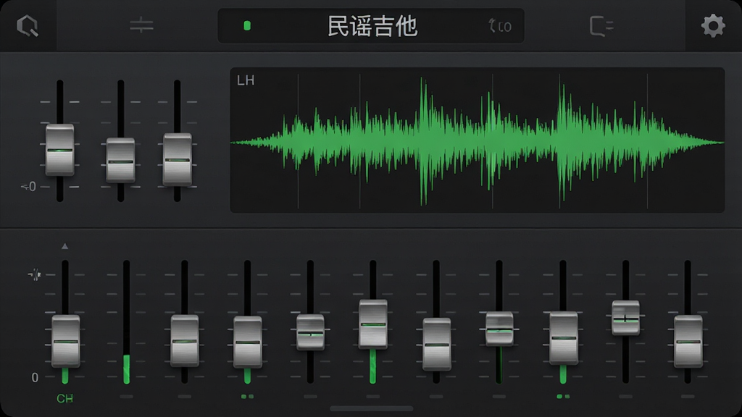The height and width of the screenshot is (417, 742).
Task: Adjust the fourth channel fader knob
Action: click(248, 342)
